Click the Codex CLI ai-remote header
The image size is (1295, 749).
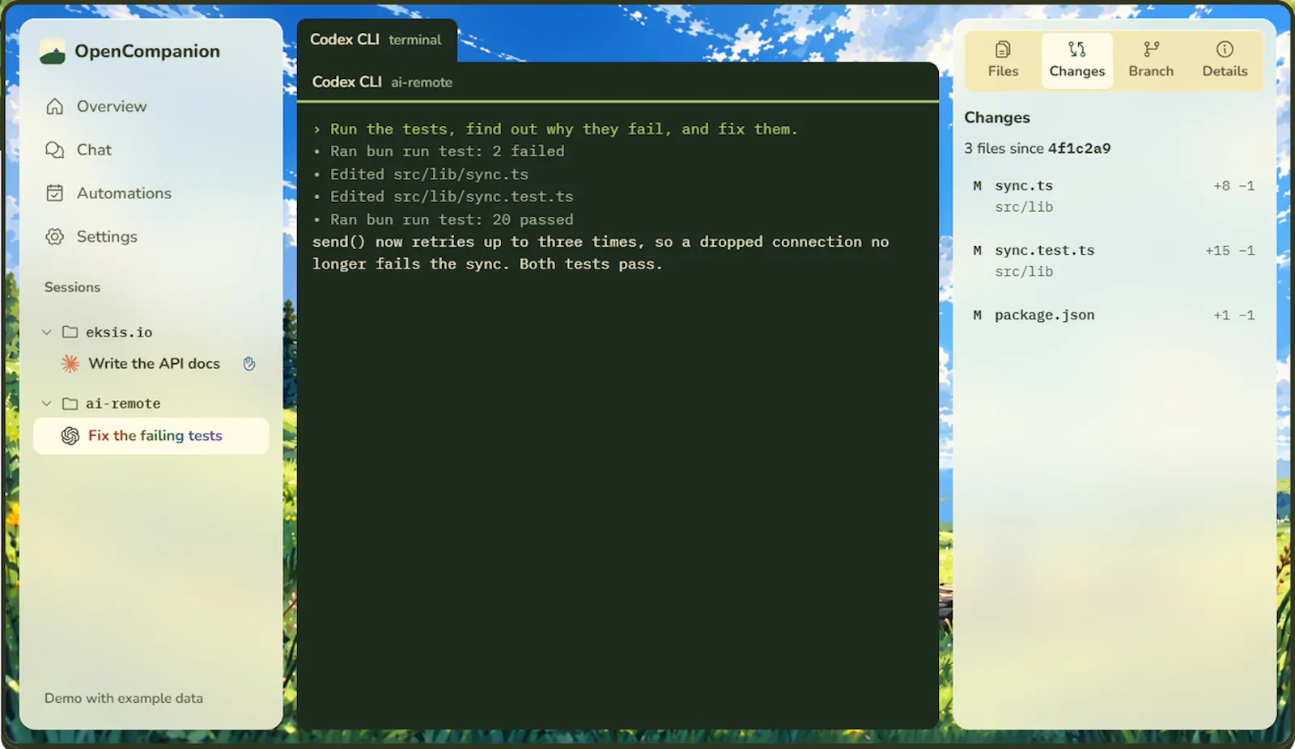click(382, 83)
